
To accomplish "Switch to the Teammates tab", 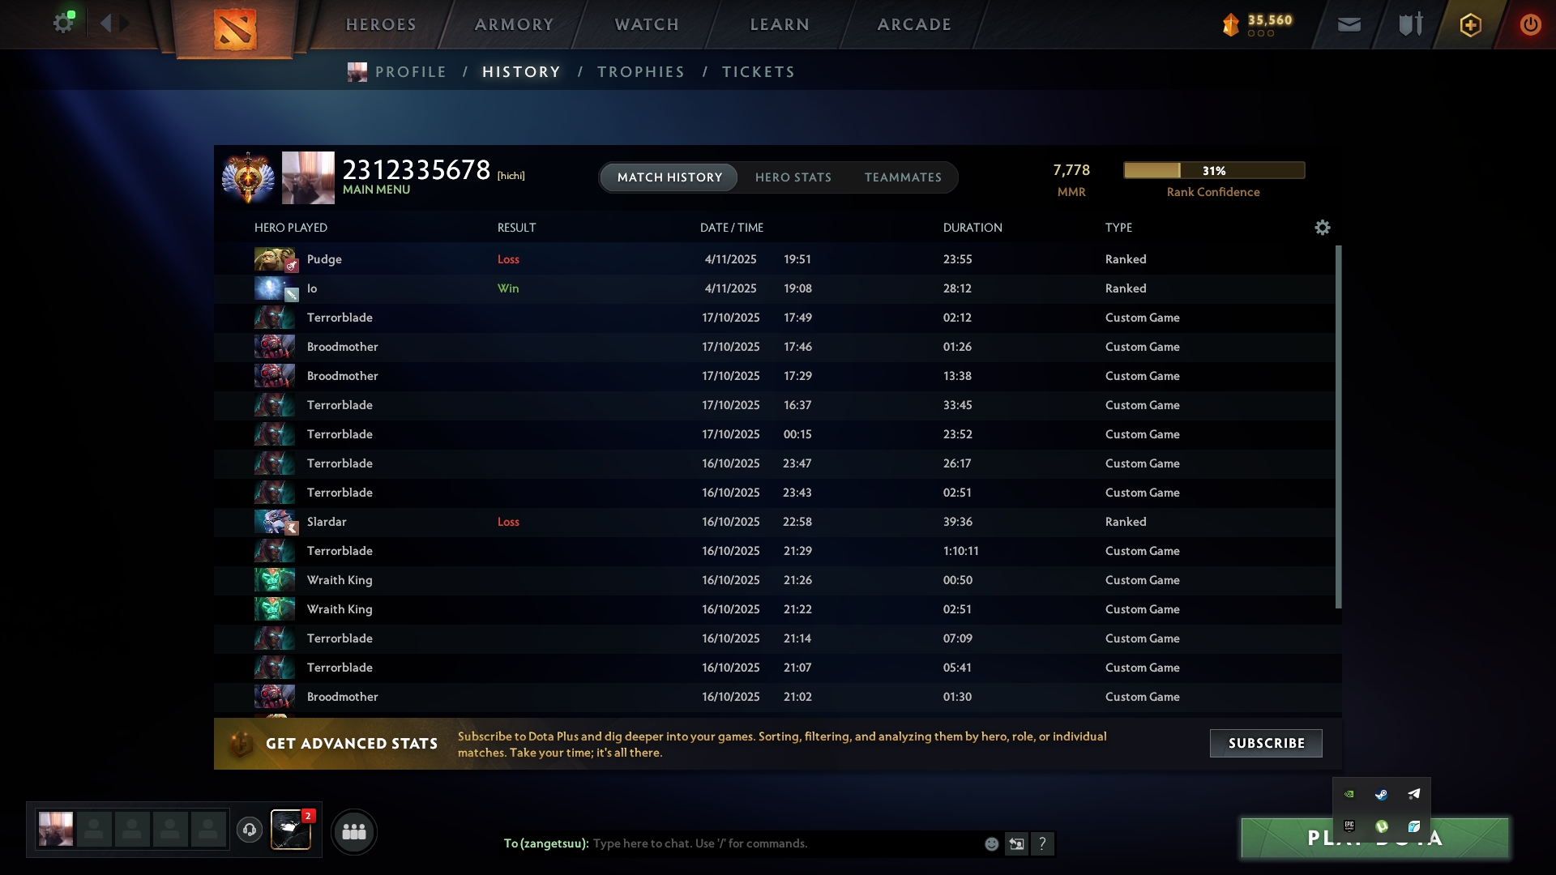I will click(x=903, y=177).
